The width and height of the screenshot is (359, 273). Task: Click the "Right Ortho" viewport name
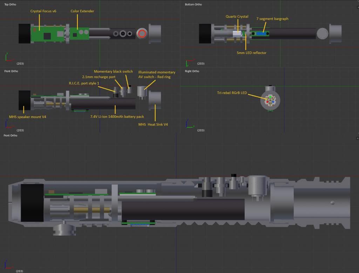192,71
